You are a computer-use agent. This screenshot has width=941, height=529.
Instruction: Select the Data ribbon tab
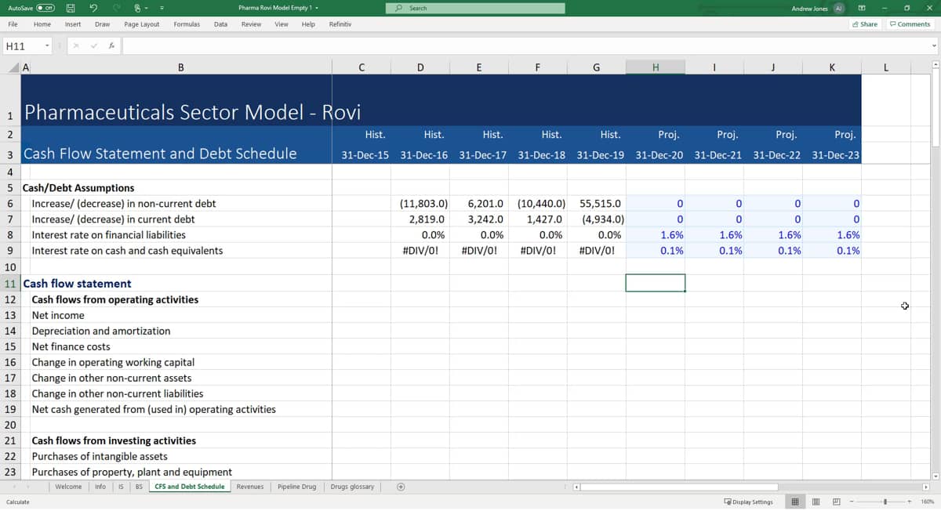pyautogui.click(x=220, y=24)
